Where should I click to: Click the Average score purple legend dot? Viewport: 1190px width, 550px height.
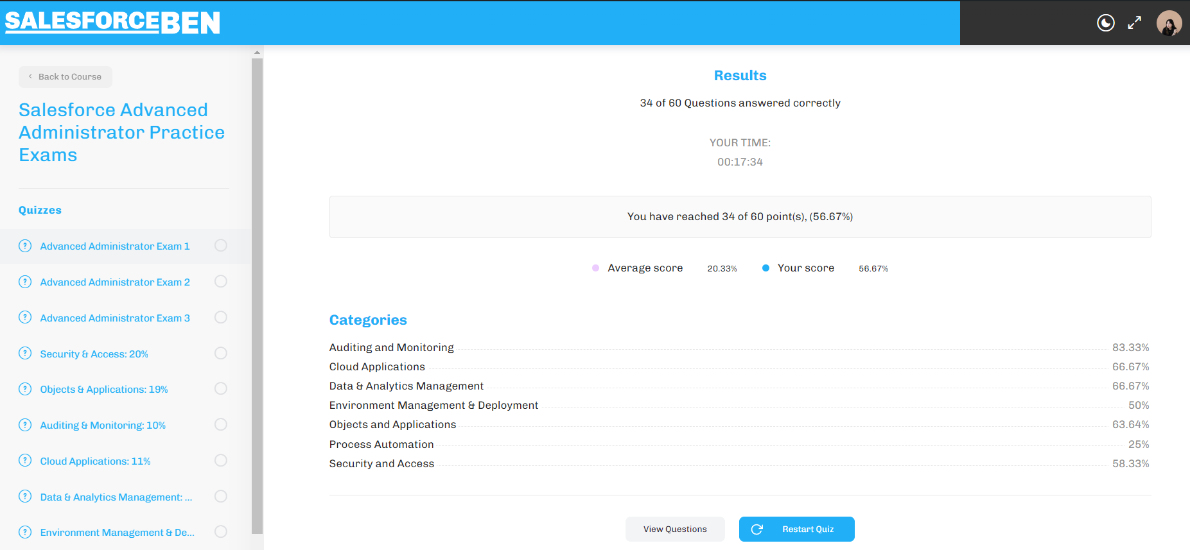[595, 268]
